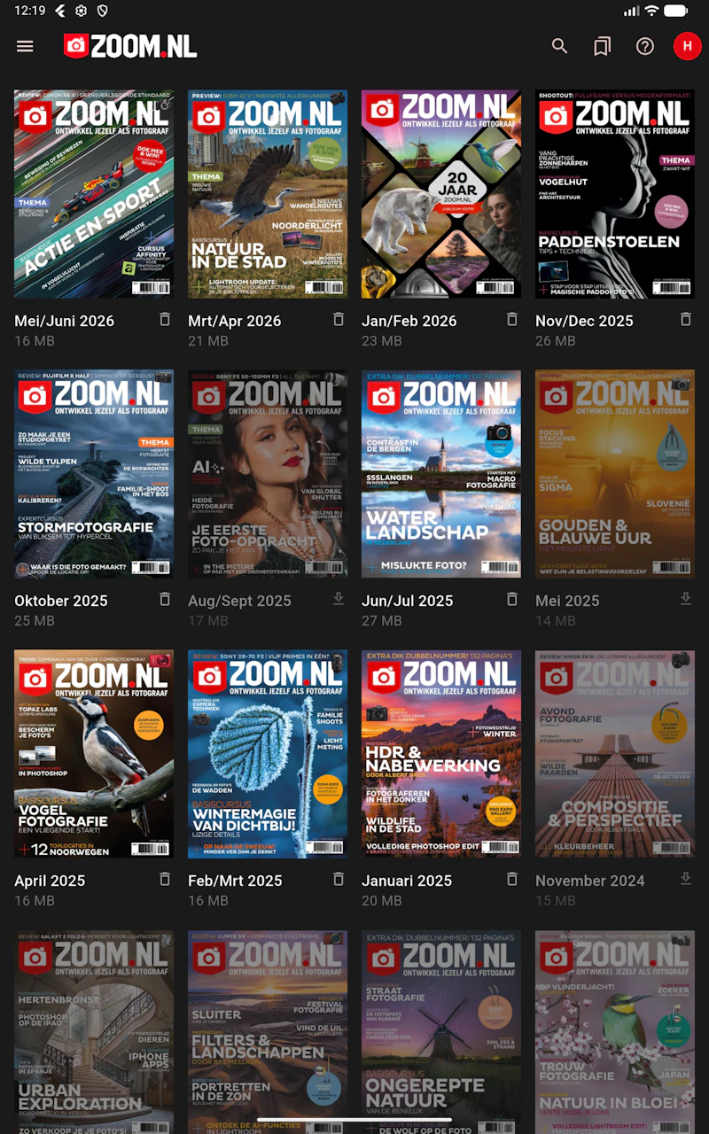Select the April 2025 title
Screen dimensions: 709x1134
point(51,881)
